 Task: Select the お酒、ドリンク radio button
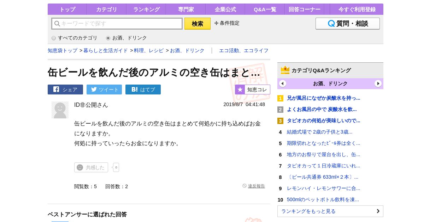tap(108, 38)
